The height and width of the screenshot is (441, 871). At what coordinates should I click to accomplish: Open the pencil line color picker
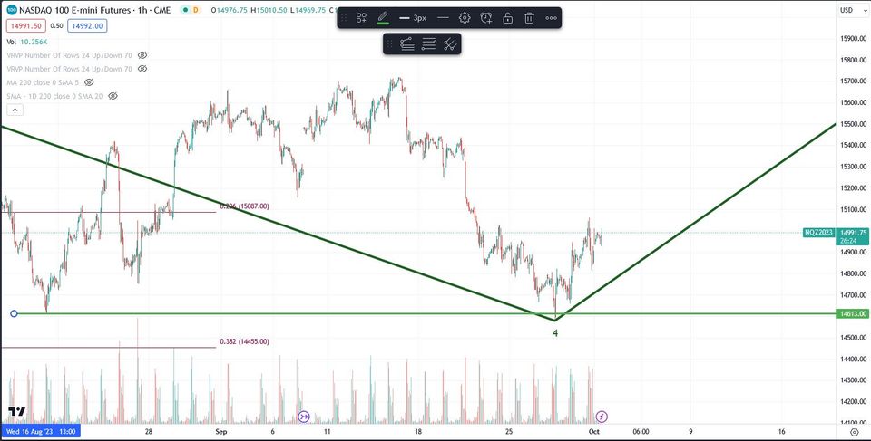383,18
